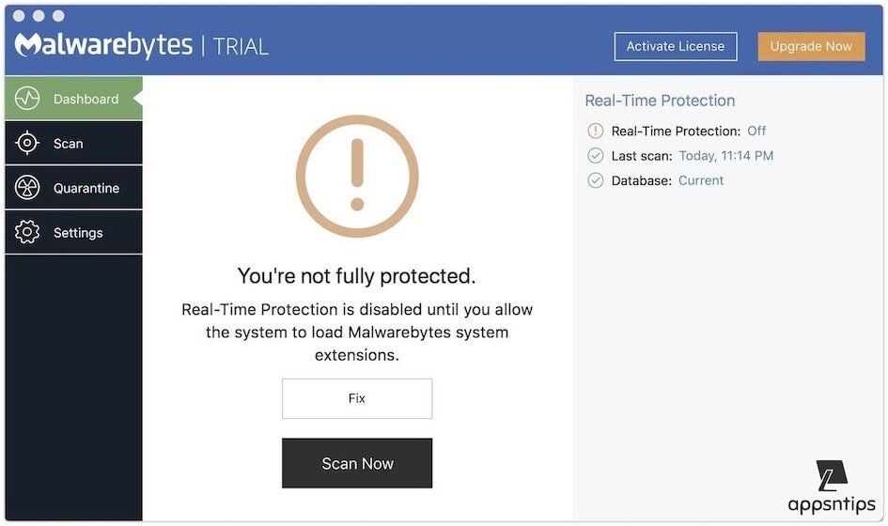Click the large orange warning circle icon

pos(357,176)
